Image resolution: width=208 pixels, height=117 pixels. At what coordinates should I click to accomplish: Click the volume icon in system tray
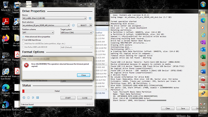click(x=204, y=108)
